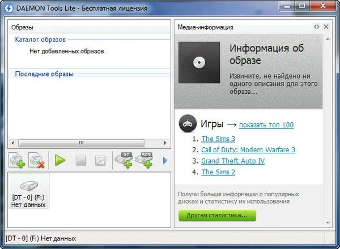The image size is (340, 249).
Task: Click the Нет добавленных образов text
Action: pyautogui.click(x=67, y=51)
